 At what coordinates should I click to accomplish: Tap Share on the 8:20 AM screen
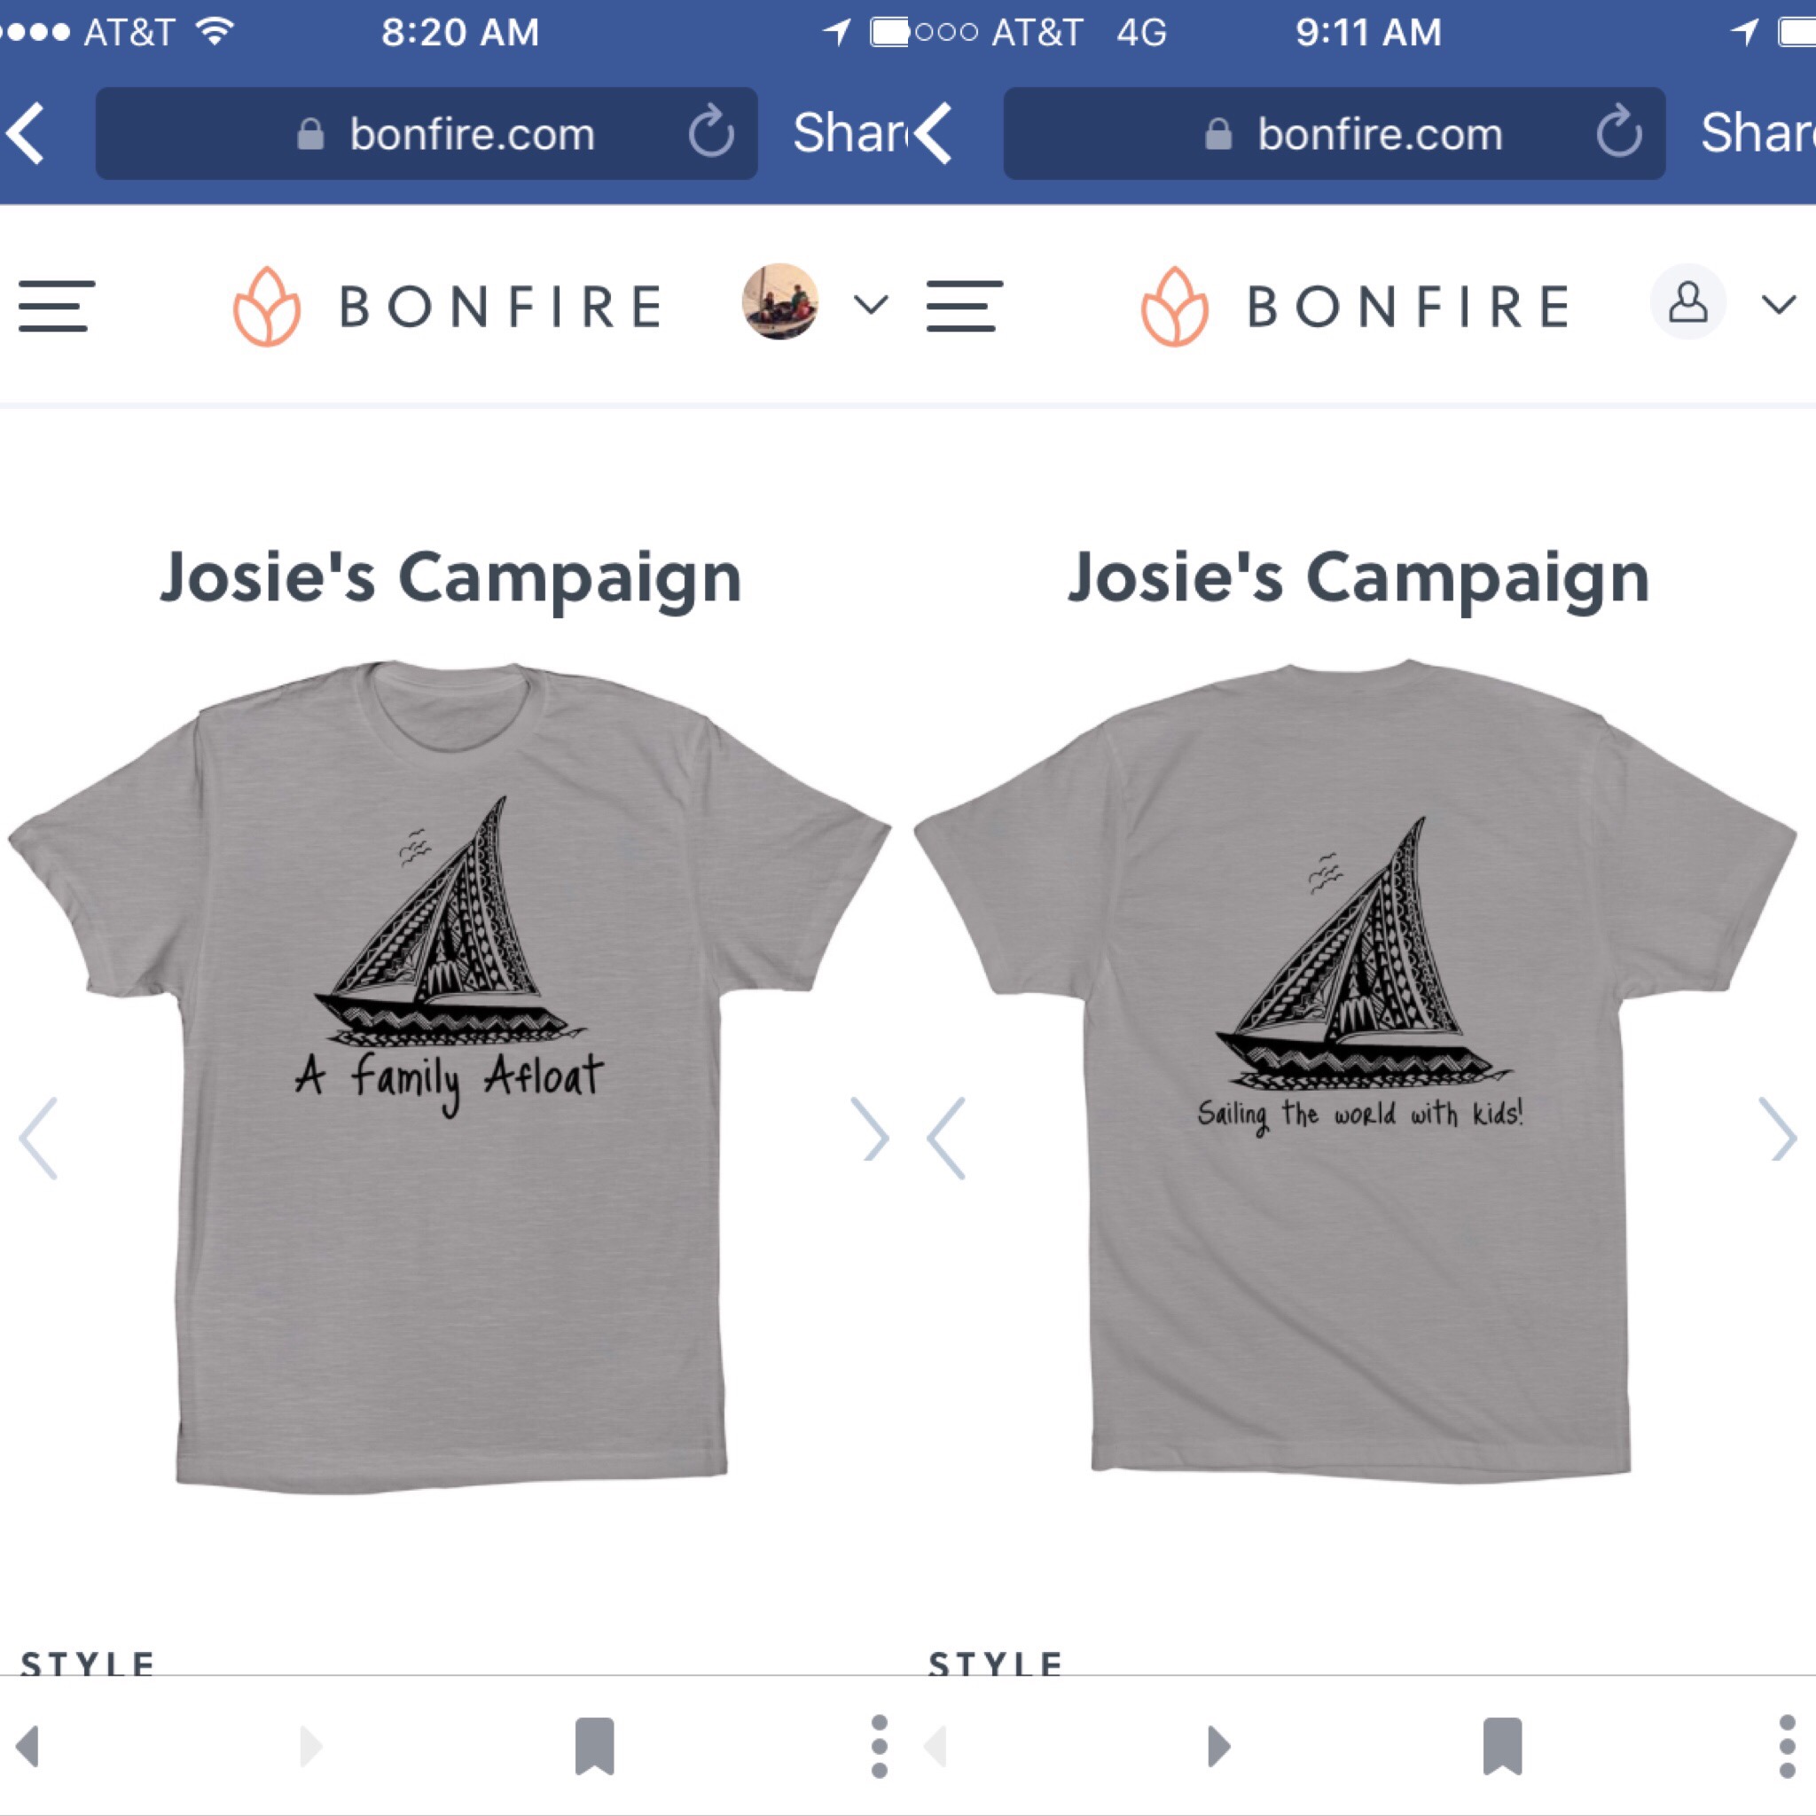846,132
